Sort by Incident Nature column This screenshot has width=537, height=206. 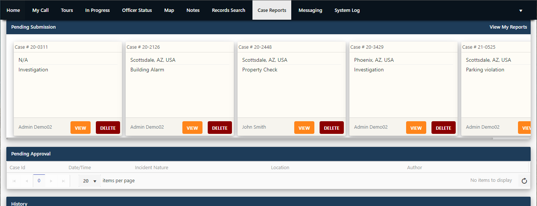click(151, 167)
